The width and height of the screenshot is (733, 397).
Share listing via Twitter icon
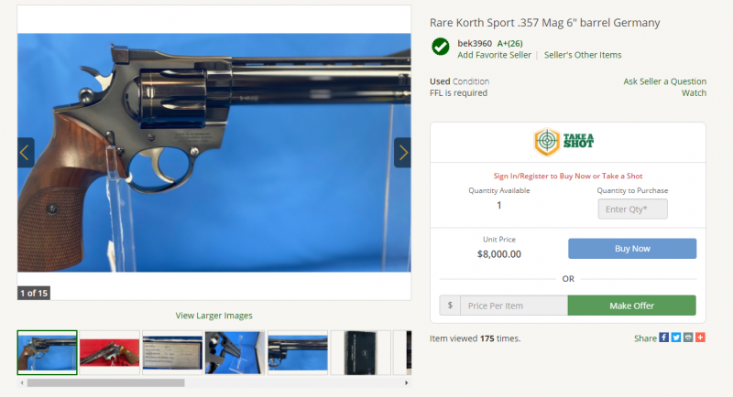676,338
